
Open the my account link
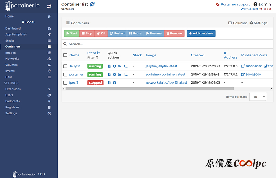(249, 9)
